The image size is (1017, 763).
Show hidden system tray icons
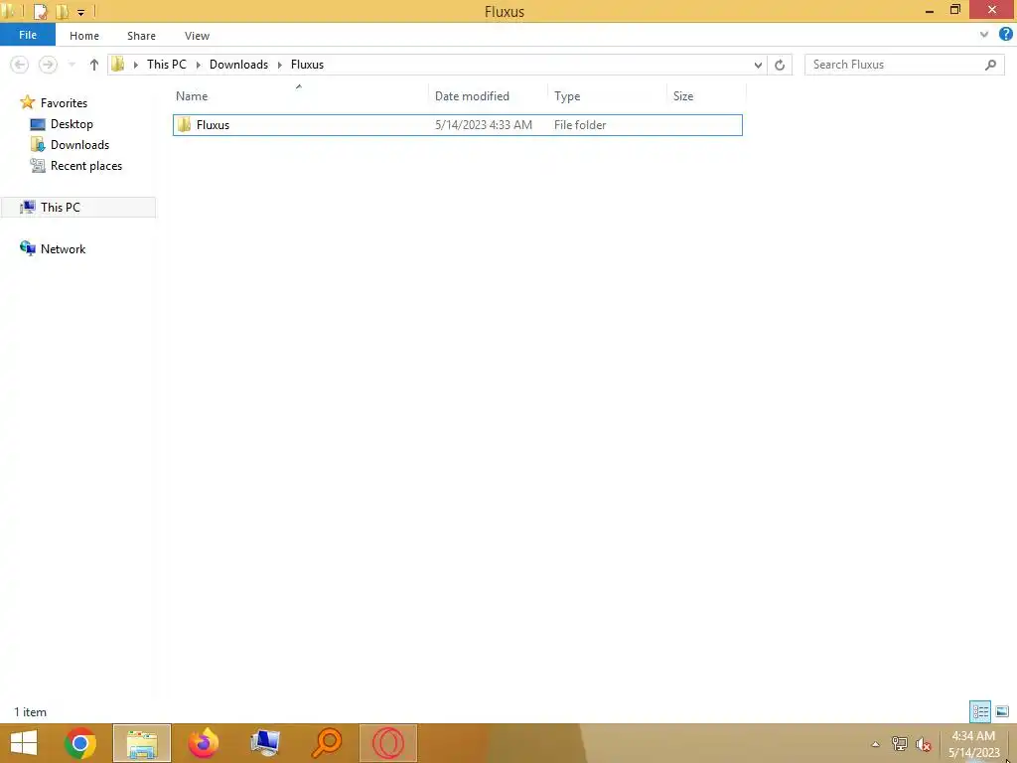(875, 744)
